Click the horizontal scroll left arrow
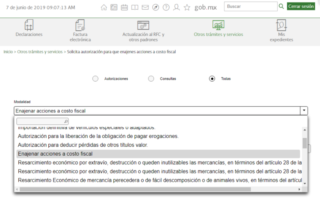The image size is (320, 204). [x=17, y=189]
